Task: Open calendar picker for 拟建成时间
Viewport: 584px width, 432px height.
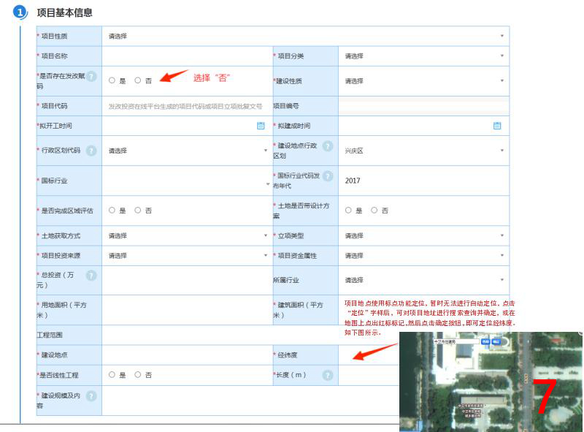Action: 497,126
